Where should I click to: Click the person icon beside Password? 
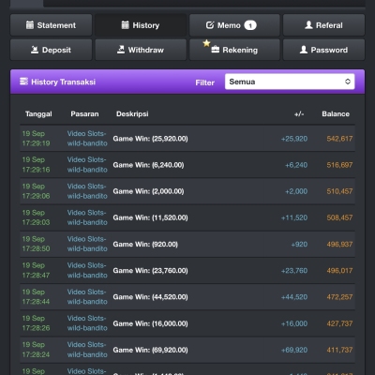pyautogui.click(x=304, y=50)
